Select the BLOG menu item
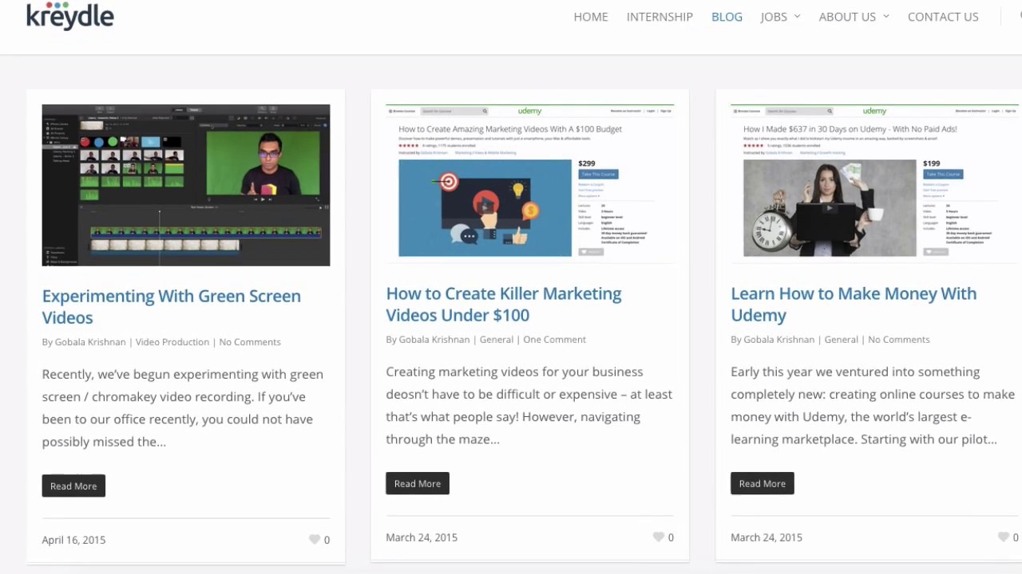 pos(727,17)
